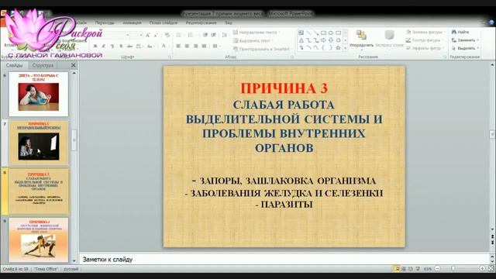Justify the paragraph text
The width and height of the screenshot is (496, 279).
(204, 46)
